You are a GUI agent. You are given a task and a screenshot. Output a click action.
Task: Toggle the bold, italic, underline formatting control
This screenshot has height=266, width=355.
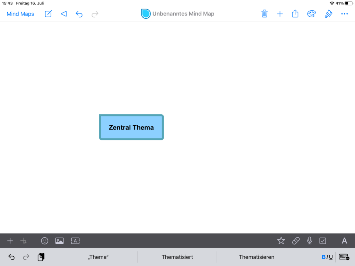[327, 257]
